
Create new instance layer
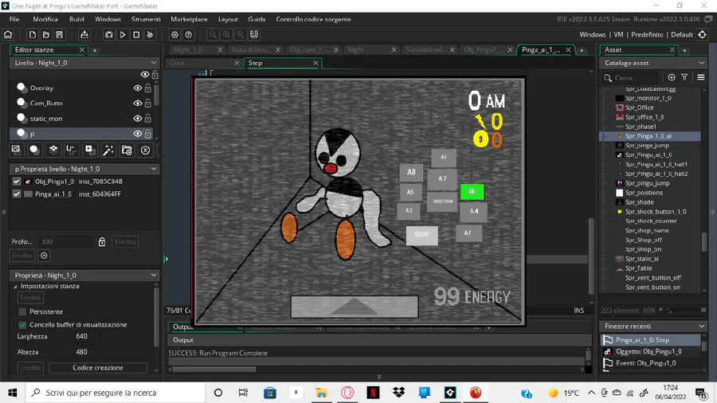click(x=34, y=150)
